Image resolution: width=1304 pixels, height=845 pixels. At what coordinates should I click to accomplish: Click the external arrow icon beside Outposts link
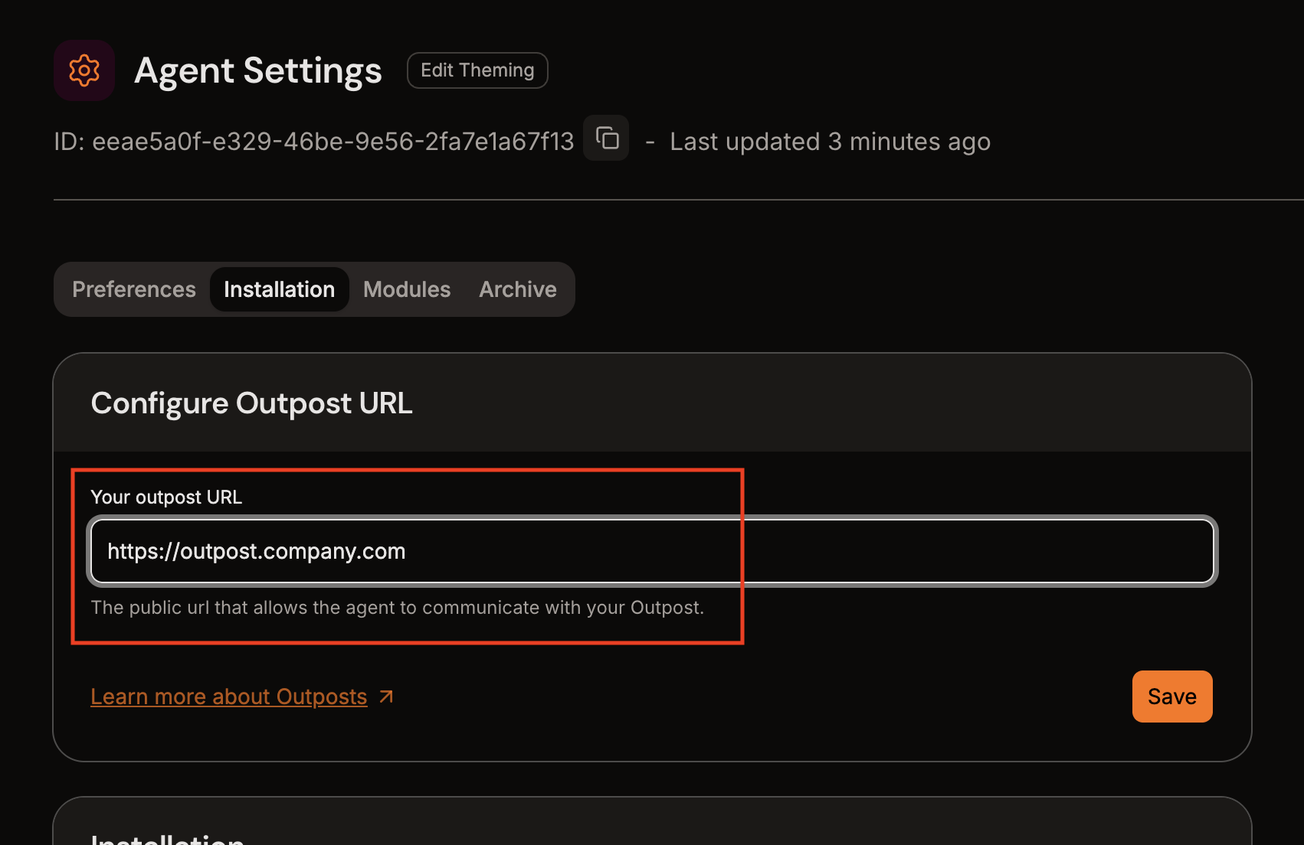click(x=386, y=697)
